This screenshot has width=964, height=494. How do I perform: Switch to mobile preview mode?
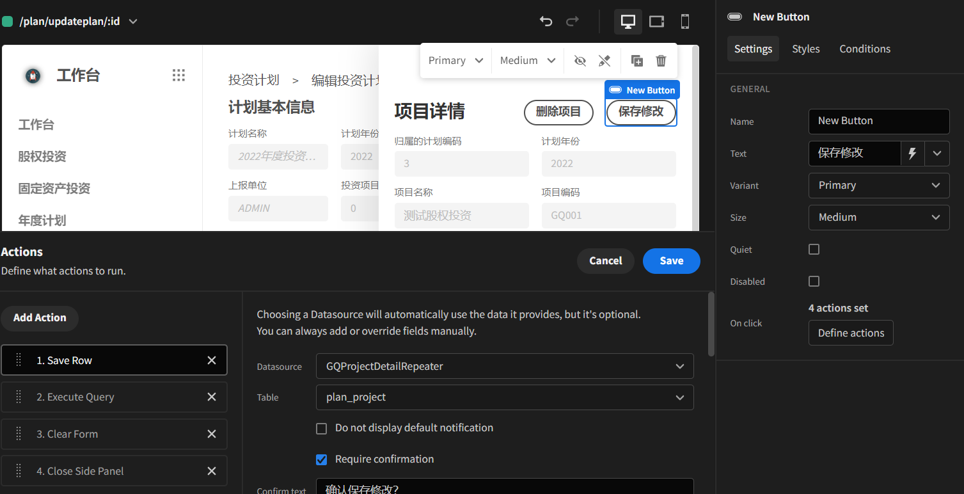pyautogui.click(x=684, y=21)
